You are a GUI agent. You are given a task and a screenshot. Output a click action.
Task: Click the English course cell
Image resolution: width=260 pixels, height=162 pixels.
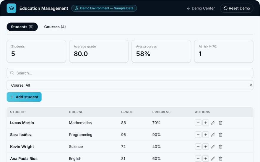pos(75,158)
